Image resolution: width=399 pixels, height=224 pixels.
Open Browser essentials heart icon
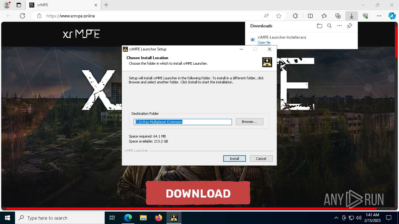pyautogui.click(x=365, y=16)
